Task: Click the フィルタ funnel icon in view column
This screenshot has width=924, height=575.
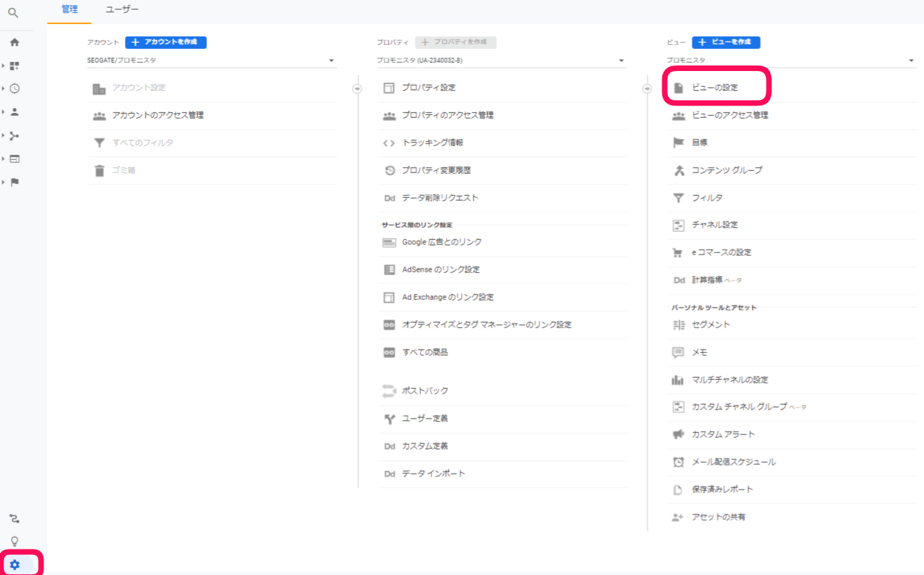Action: coord(678,198)
